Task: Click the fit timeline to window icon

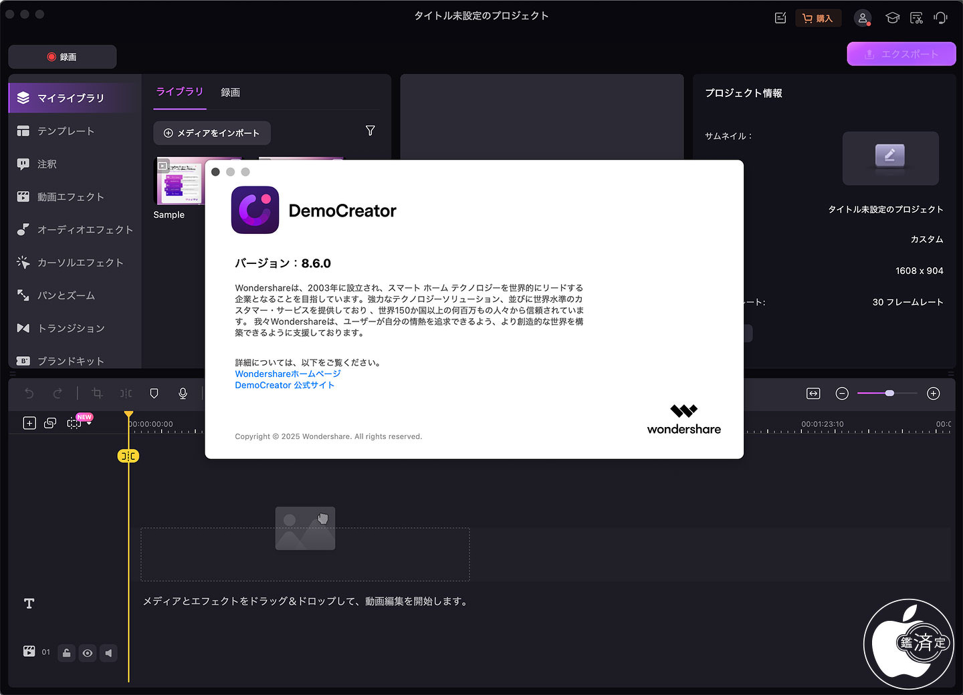Action: (813, 394)
